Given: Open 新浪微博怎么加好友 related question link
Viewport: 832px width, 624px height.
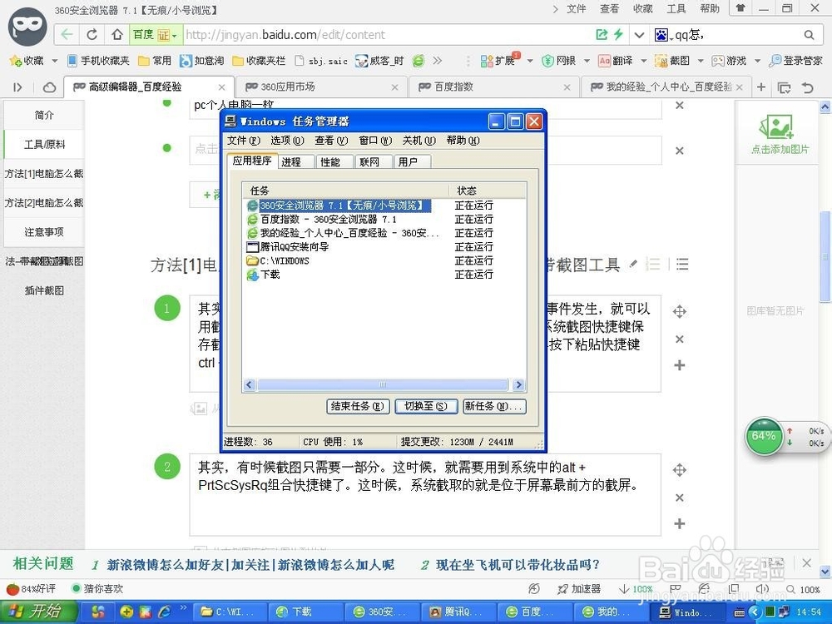Looking at the screenshot, I should pos(250,565).
